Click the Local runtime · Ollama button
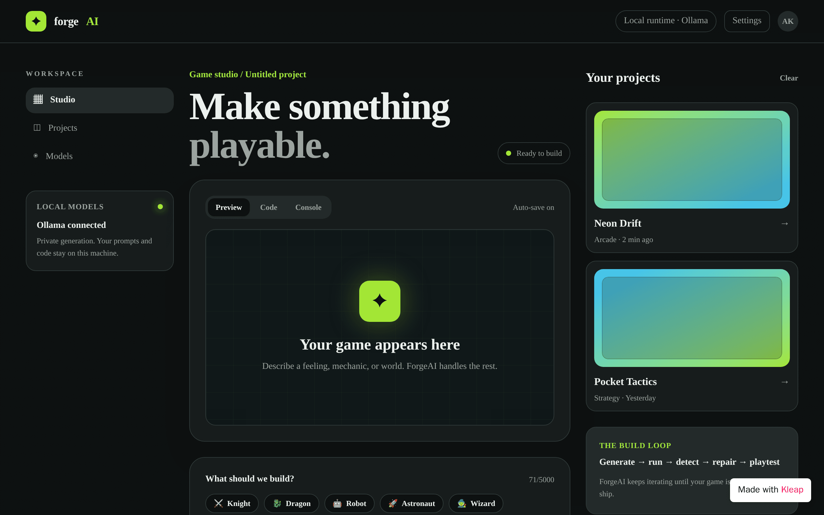 pyautogui.click(x=666, y=21)
